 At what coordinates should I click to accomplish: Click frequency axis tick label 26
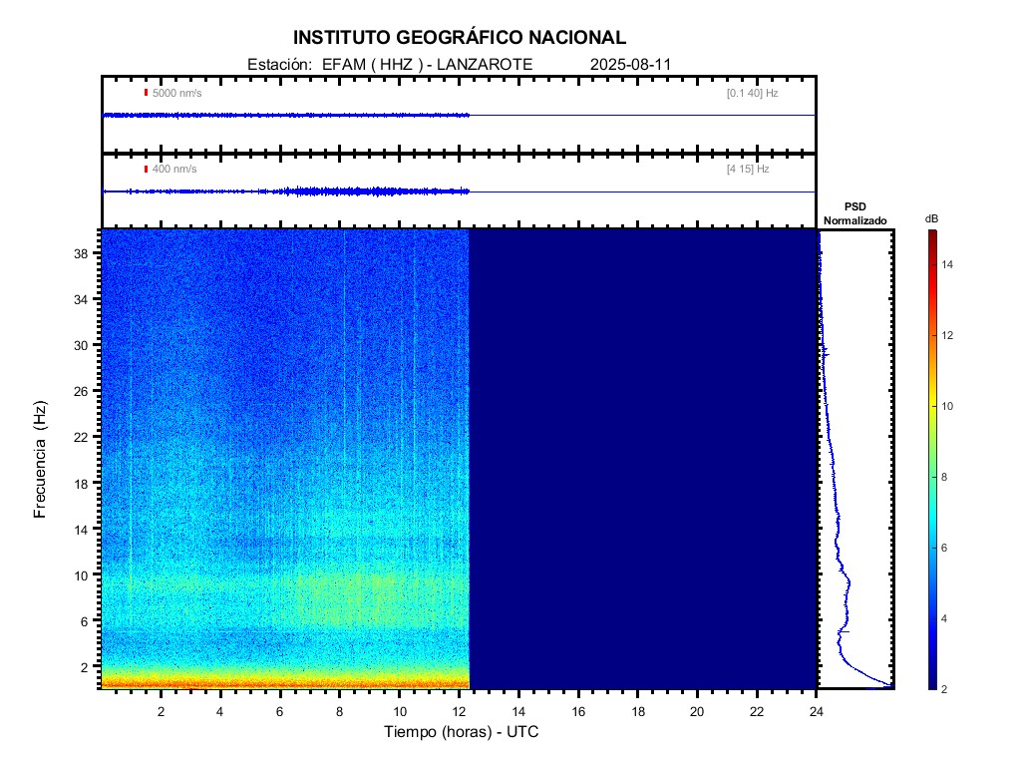(81, 391)
